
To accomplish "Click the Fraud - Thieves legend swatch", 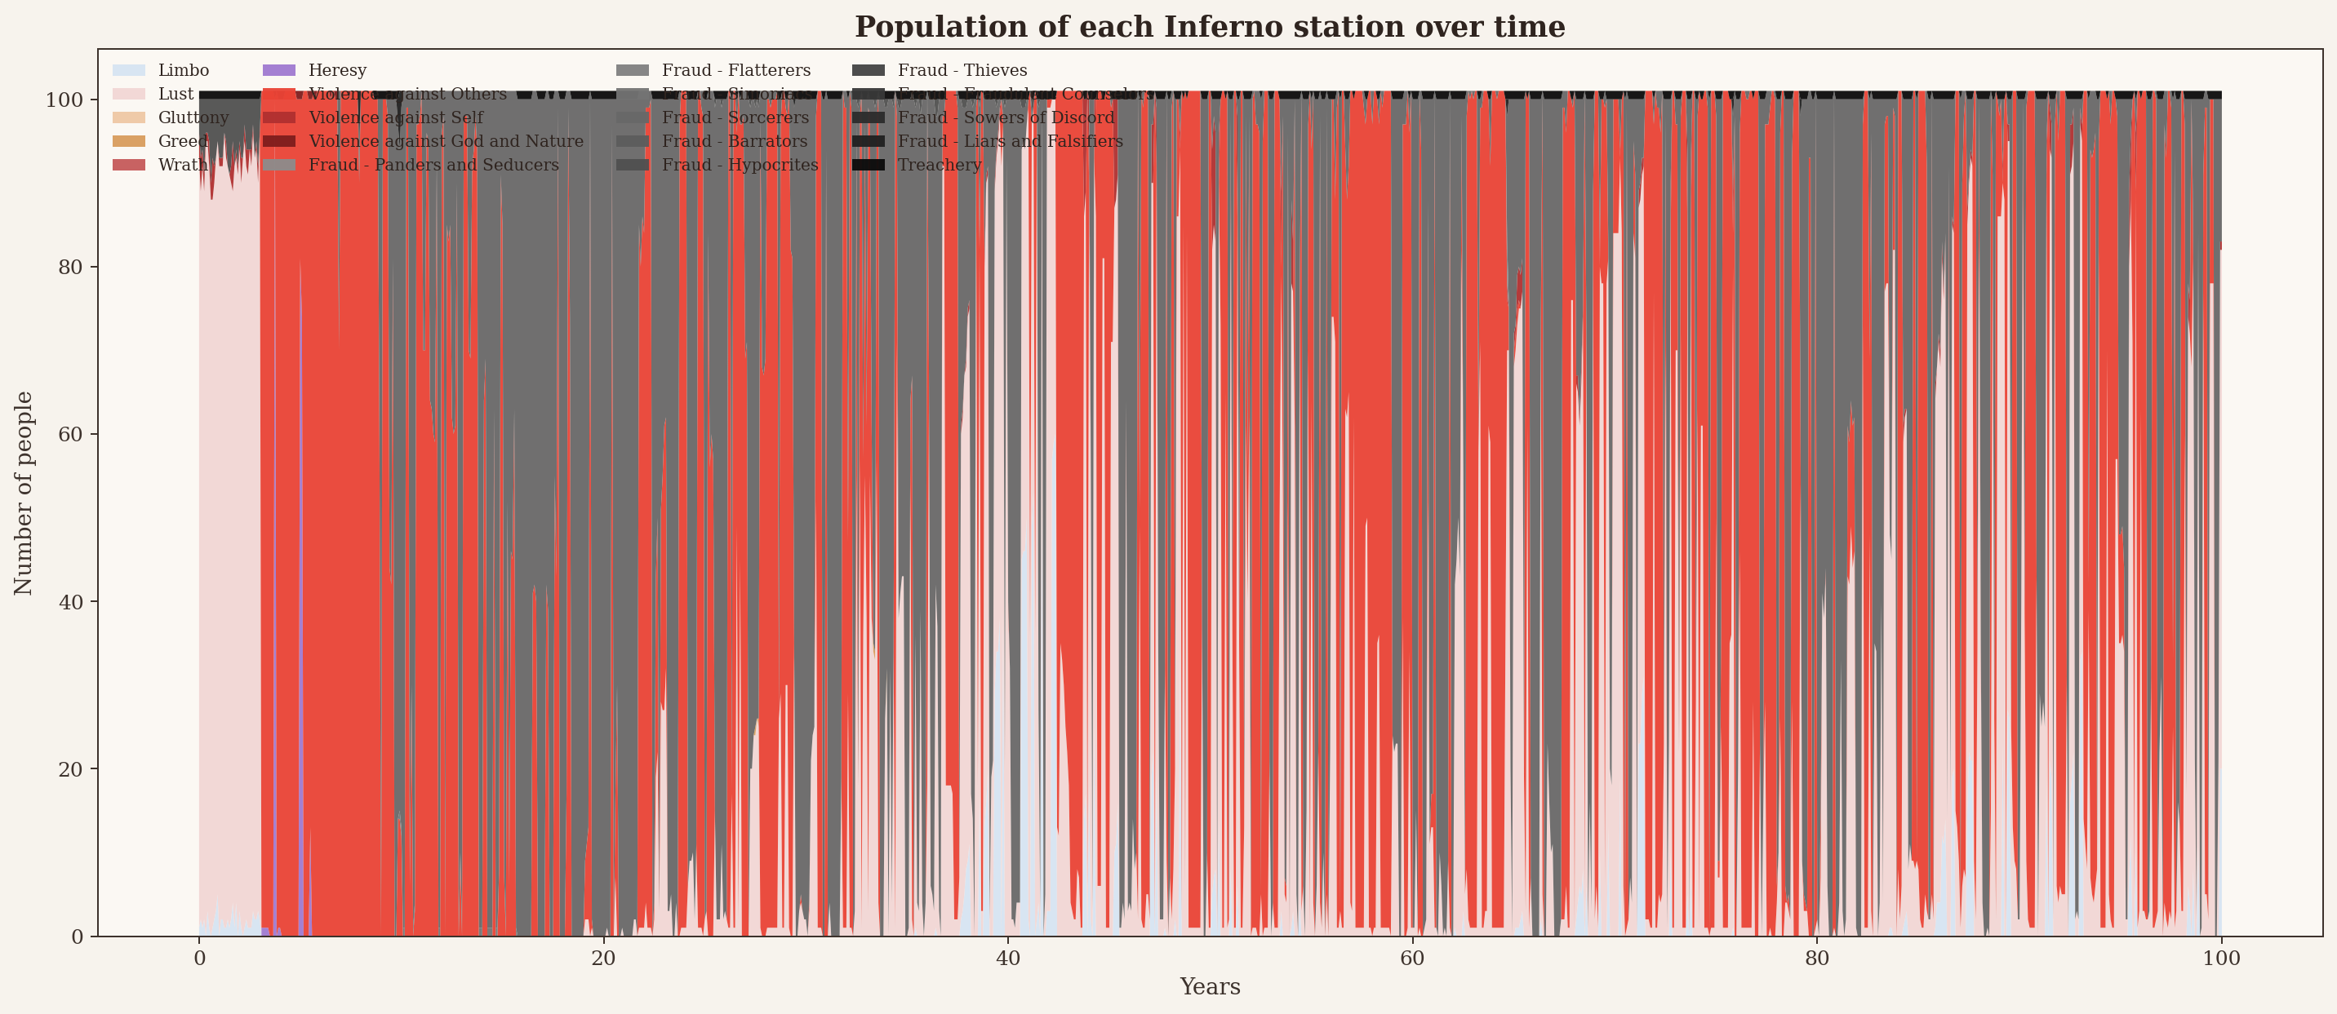I will [x=869, y=71].
